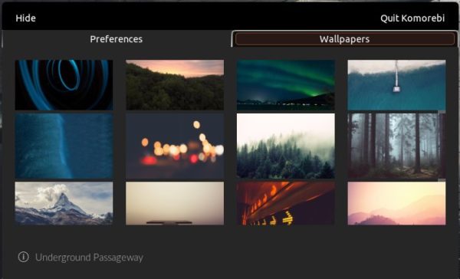Select the pink hazy mountains wallpaper
This screenshot has height=279, width=460.
(x=396, y=203)
